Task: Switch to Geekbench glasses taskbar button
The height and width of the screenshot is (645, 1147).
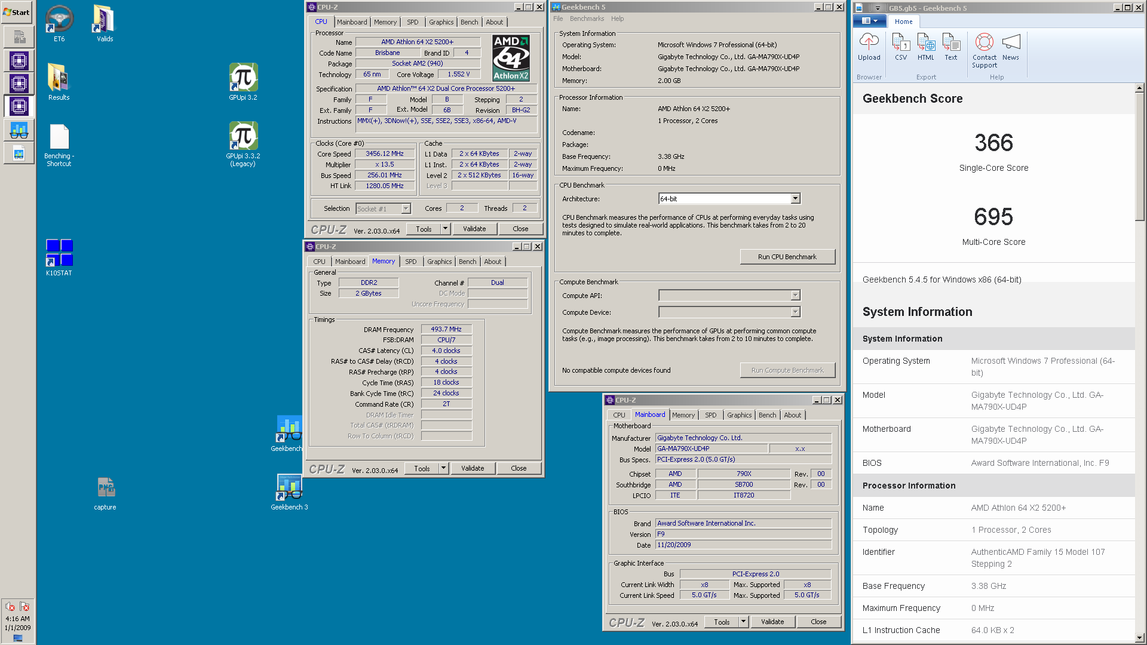Action: (19, 130)
